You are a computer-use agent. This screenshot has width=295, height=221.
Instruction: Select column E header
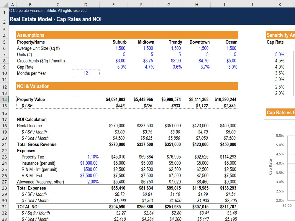114,4
